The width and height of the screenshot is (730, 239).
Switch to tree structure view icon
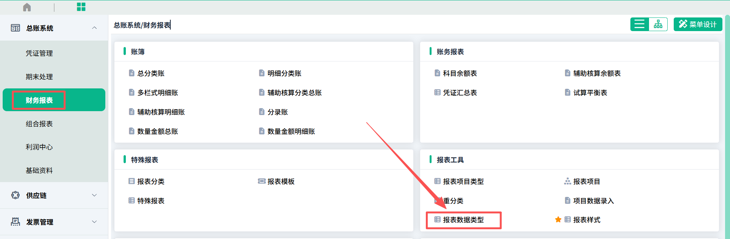(658, 24)
